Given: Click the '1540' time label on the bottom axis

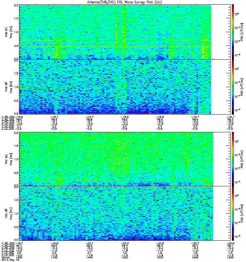Looking at the screenshot, I should click(x=195, y=257).
